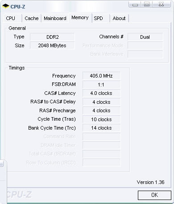Click the empty Total CAS# (tRDRAM) field
Viewport: 174px width, 204px height.
click(101, 154)
